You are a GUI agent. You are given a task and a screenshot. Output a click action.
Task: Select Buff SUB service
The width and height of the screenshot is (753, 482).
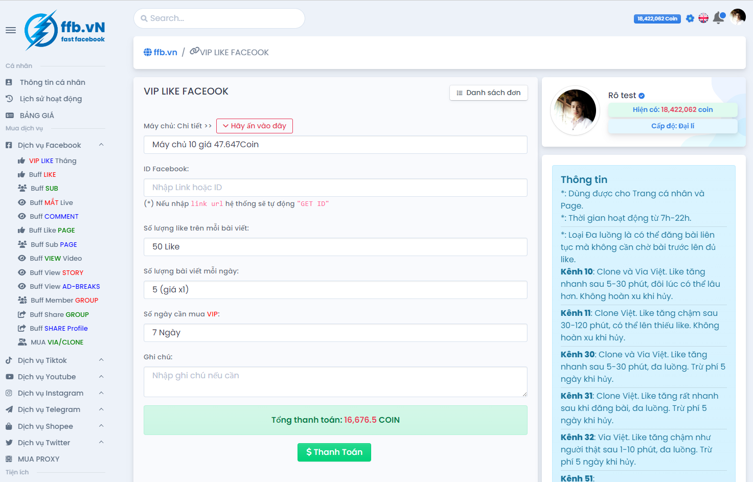44,188
